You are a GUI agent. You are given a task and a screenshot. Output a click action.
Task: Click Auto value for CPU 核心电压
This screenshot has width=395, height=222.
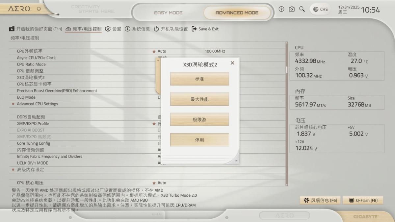click(x=162, y=183)
